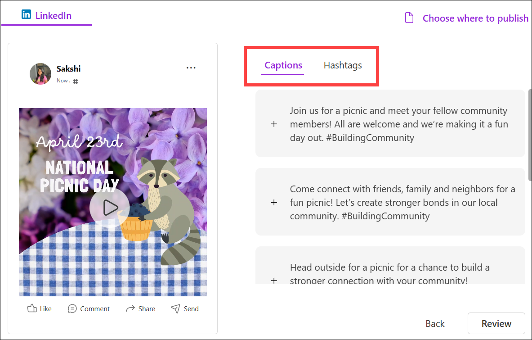Switch to the Hashtags tab
This screenshot has width=532, height=340.
(x=343, y=65)
